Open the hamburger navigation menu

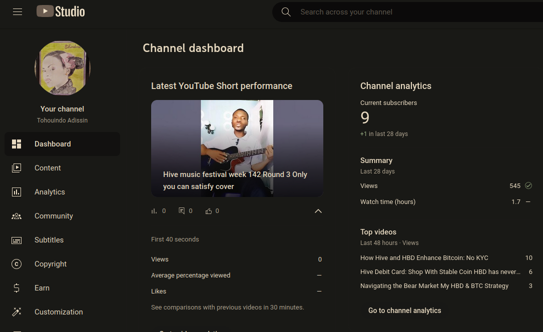point(18,12)
